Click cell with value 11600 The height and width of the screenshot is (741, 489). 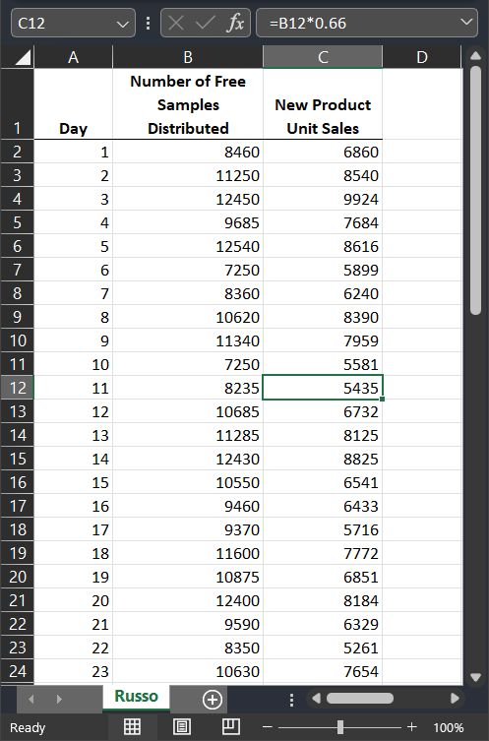point(188,553)
